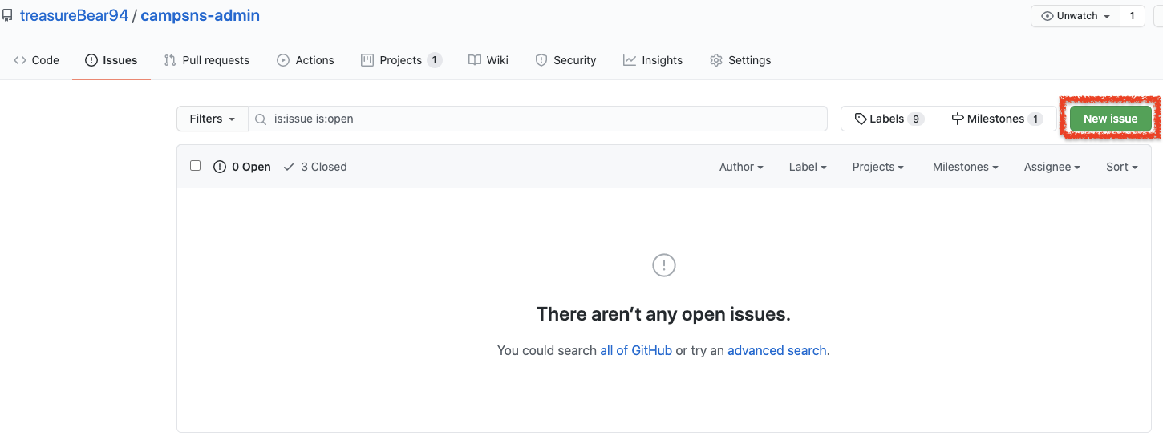Screen dimensions: 1163x444
Task: Click the Projects board icon
Action: click(367, 60)
